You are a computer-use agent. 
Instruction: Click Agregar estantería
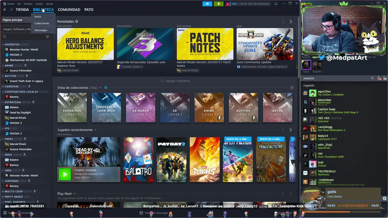click(175, 81)
